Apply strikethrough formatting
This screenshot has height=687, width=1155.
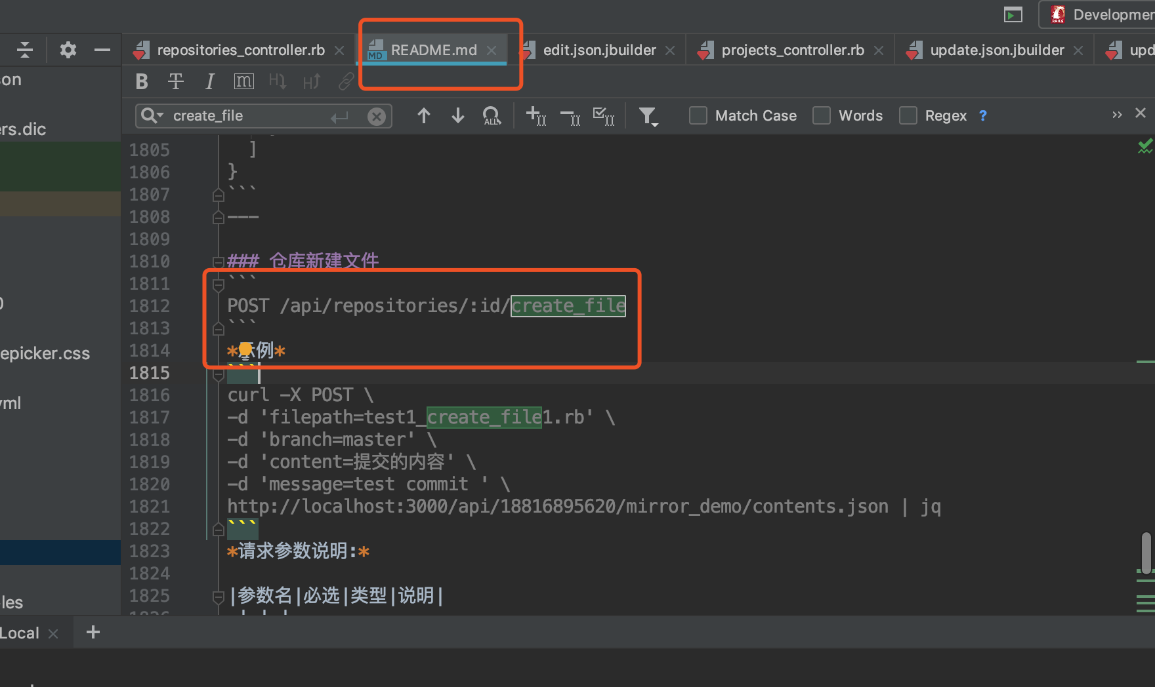[176, 81]
